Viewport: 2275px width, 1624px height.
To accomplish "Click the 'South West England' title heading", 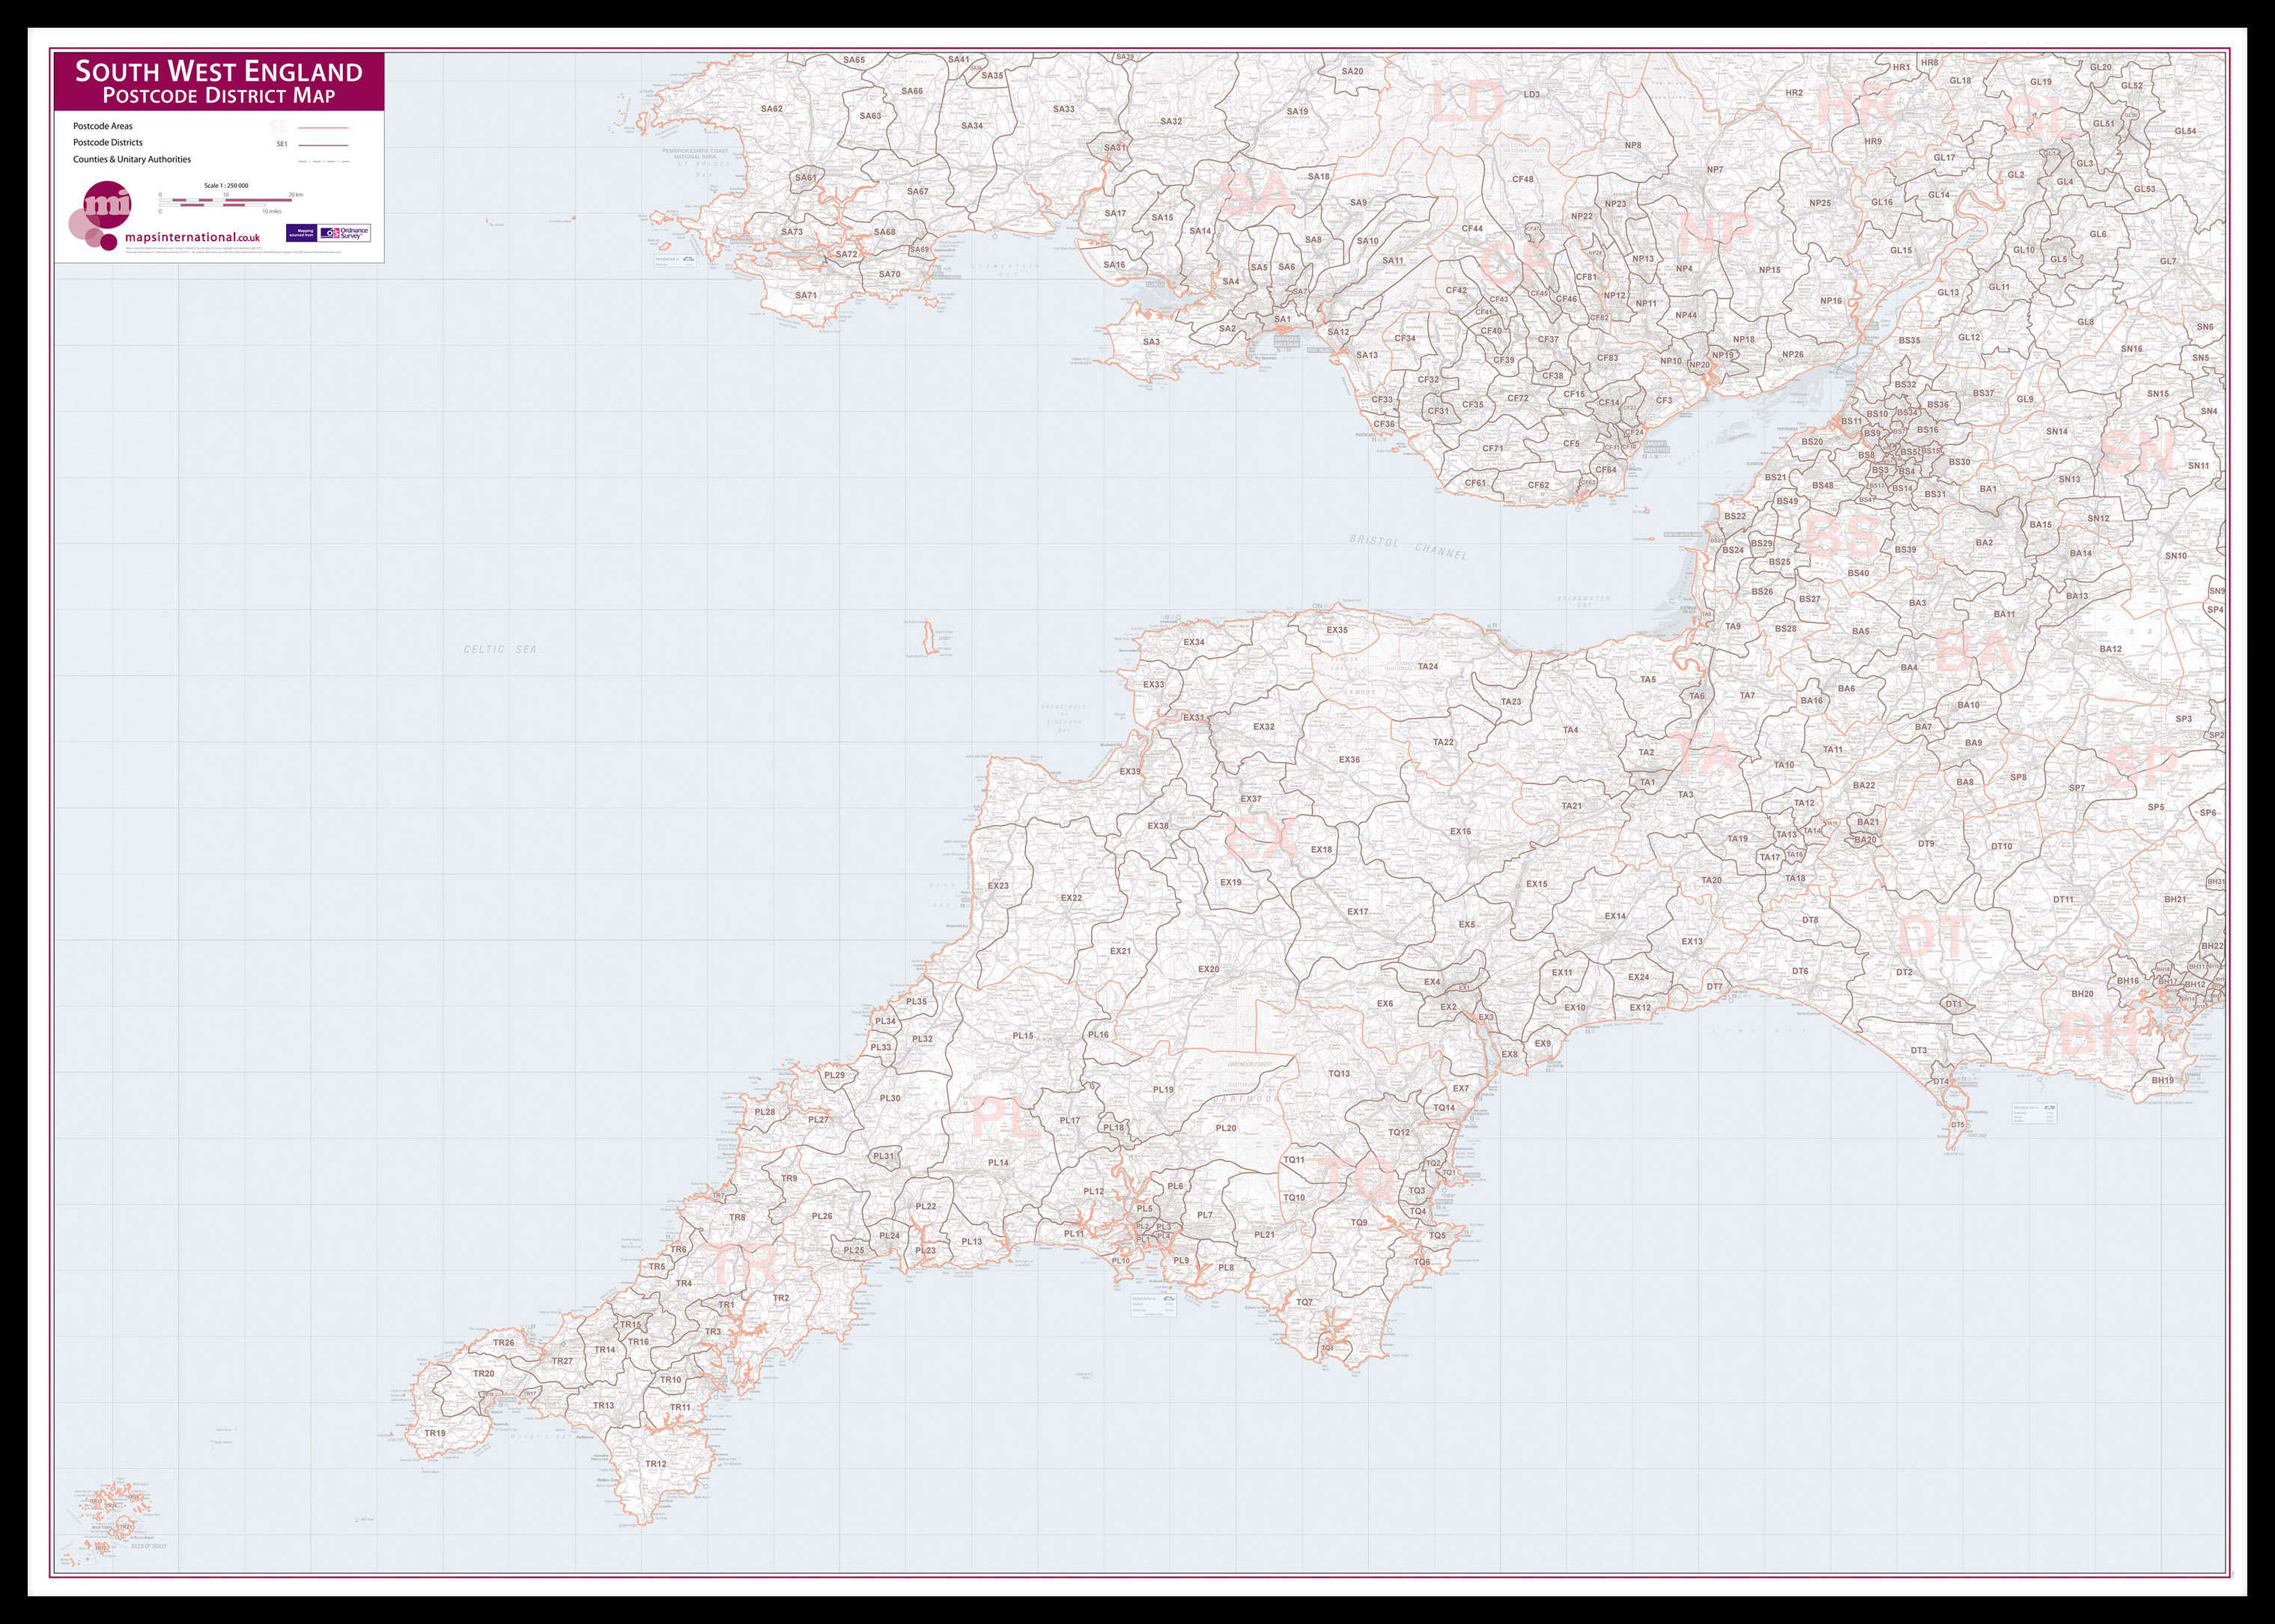I will click(x=219, y=71).
